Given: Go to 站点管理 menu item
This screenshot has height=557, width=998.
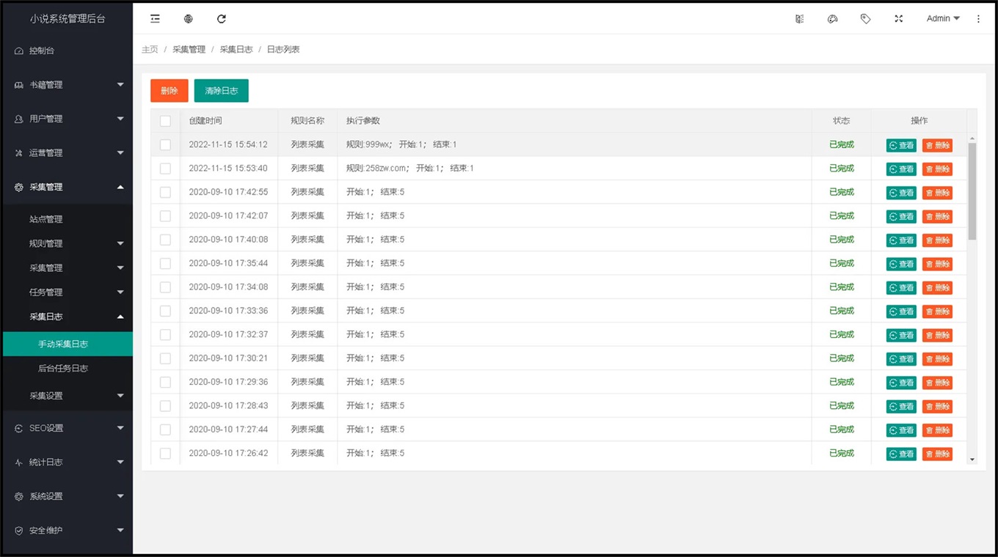Looking at the screenshot, I should [46, 219].
